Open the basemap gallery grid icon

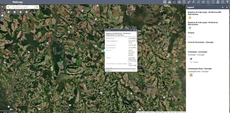coord(165,2)
